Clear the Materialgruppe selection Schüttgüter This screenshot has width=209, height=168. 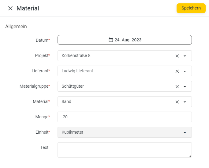177,87
